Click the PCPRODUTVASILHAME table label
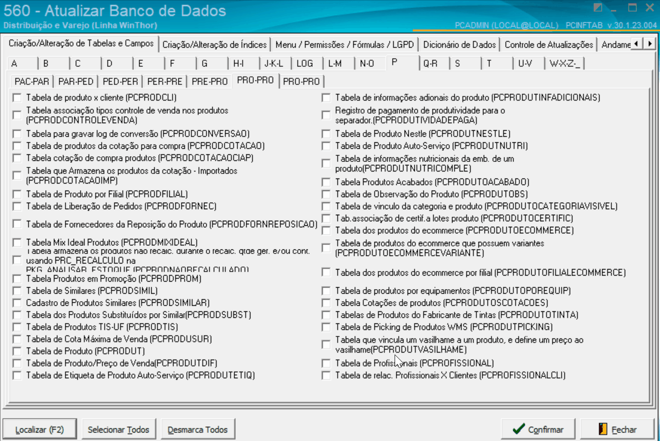The image size is (660, 441). click(459, 345)
